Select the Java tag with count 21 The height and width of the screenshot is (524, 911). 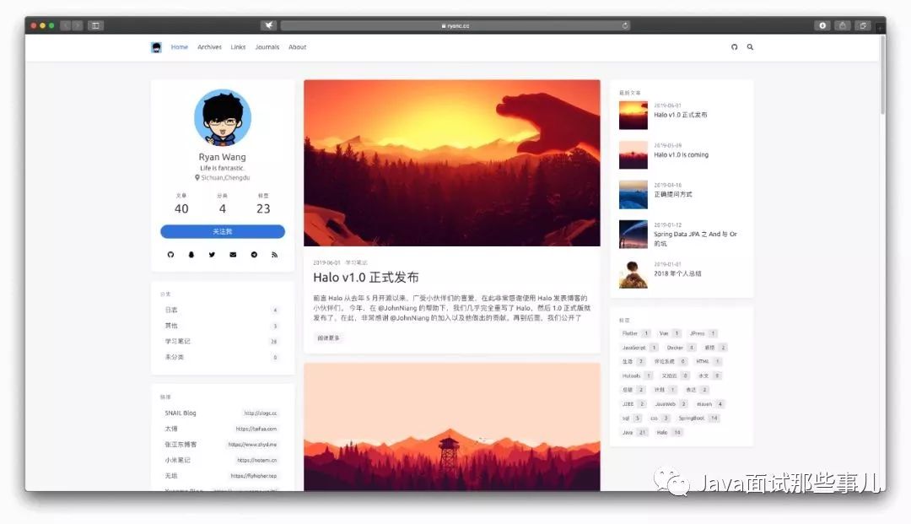click(633, 432)
